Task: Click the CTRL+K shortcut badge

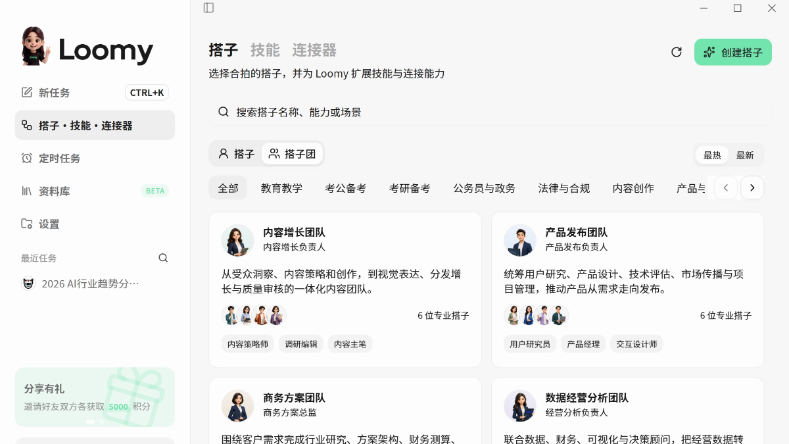Action: click(147, 93)
